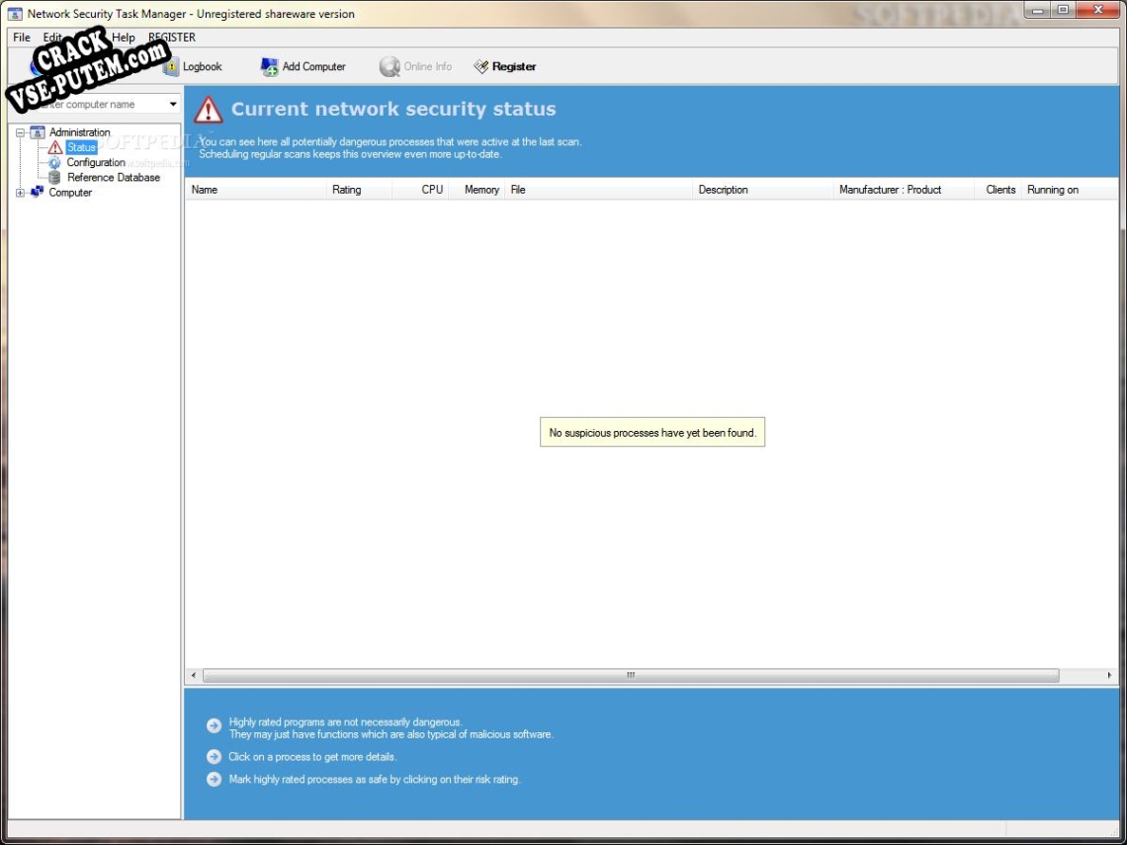Open the REGISTER menu
The image size is (1127, 845).
pos(172,37)
